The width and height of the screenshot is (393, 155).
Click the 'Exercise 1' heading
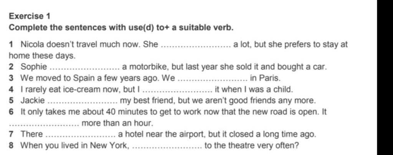pyautogui.click(x=30, y=16)
